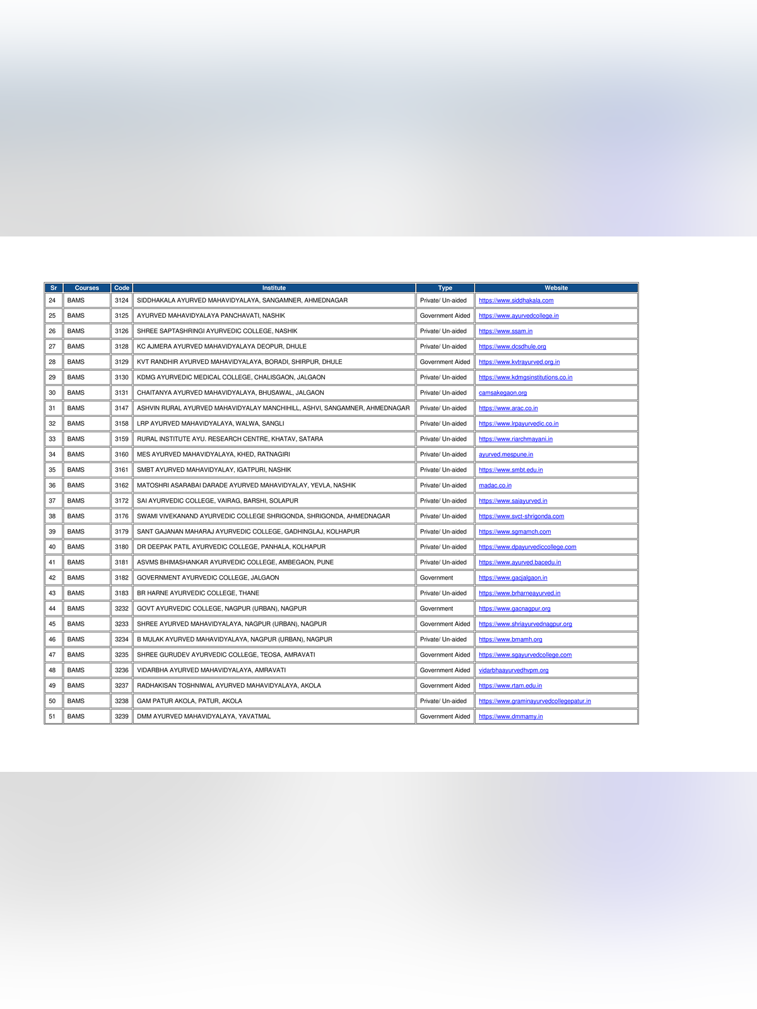This screenshot has width=757, height=1009.
Task: Open the brharneayurved.in link
Action: click(x=520, y=593)
